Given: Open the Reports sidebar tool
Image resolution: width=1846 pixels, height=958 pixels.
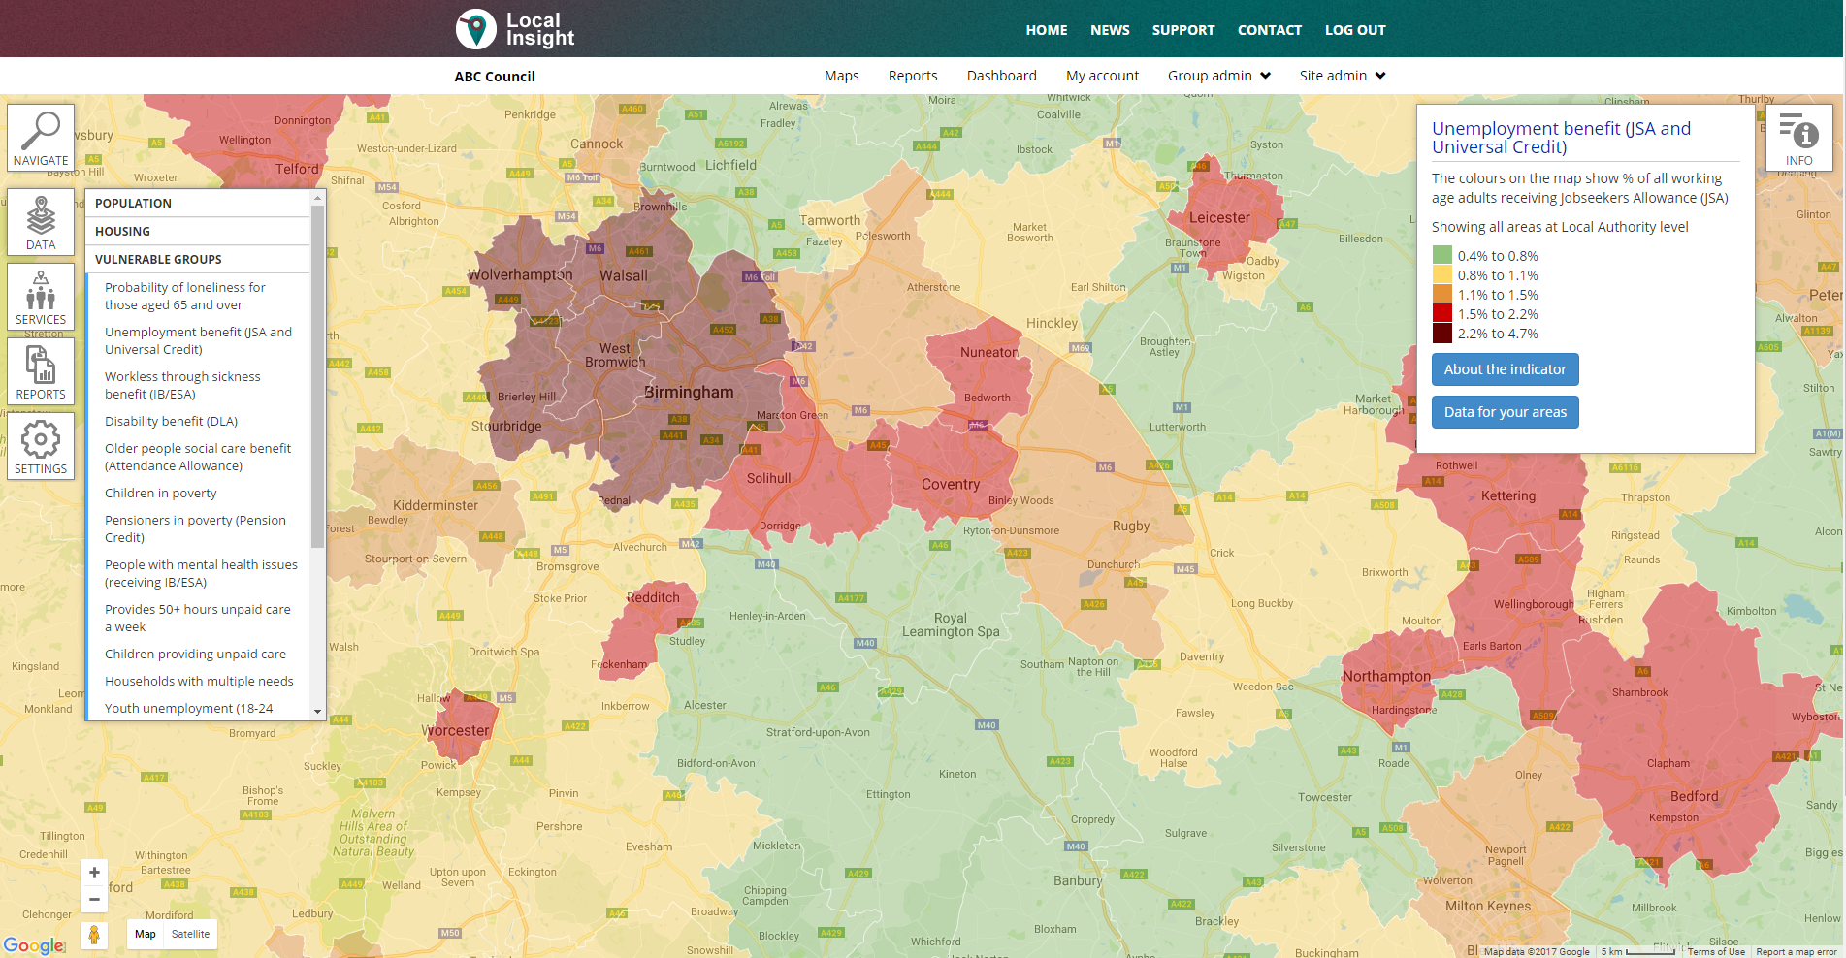Looking at the screenshot, I should pyautogui.click(x=41, y=371).
